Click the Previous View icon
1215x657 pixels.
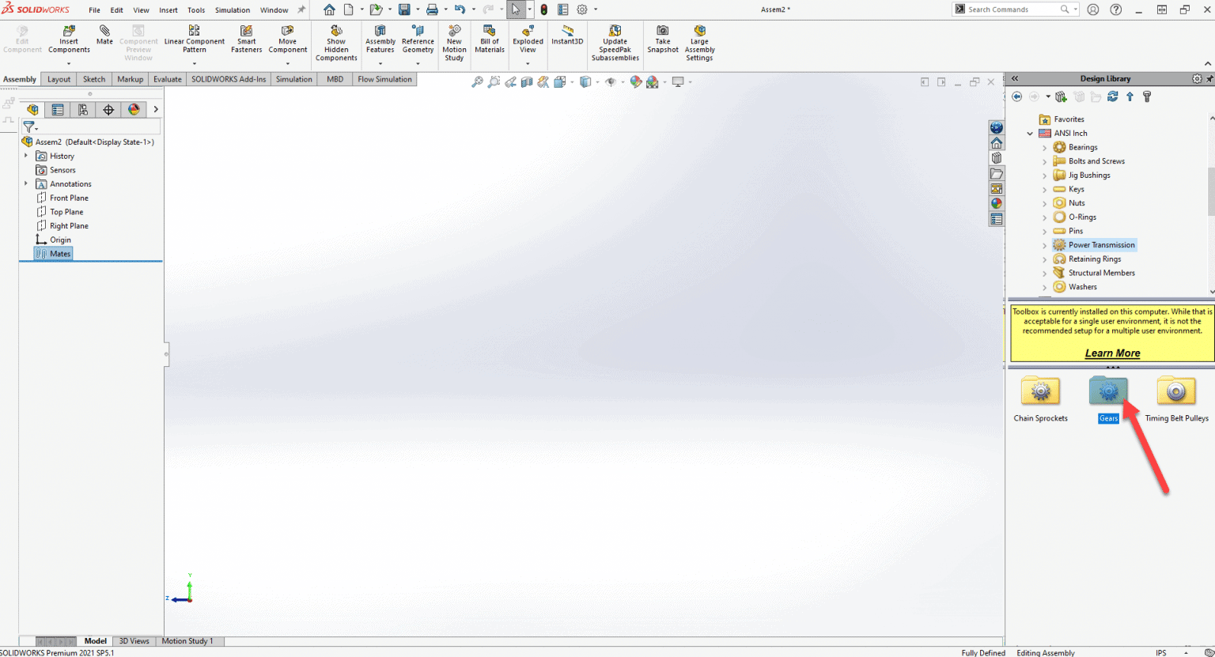(510, 81)
